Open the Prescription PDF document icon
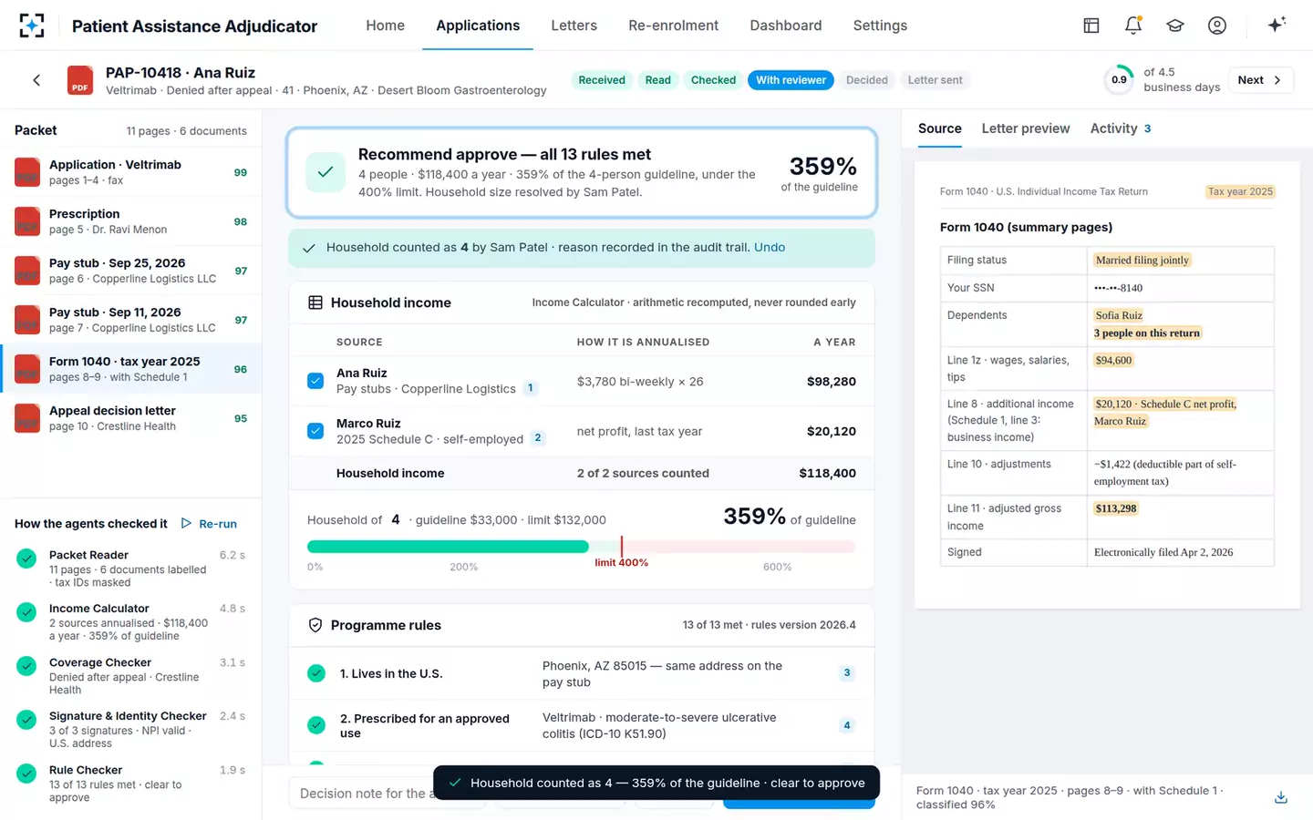 click(27, 221)
